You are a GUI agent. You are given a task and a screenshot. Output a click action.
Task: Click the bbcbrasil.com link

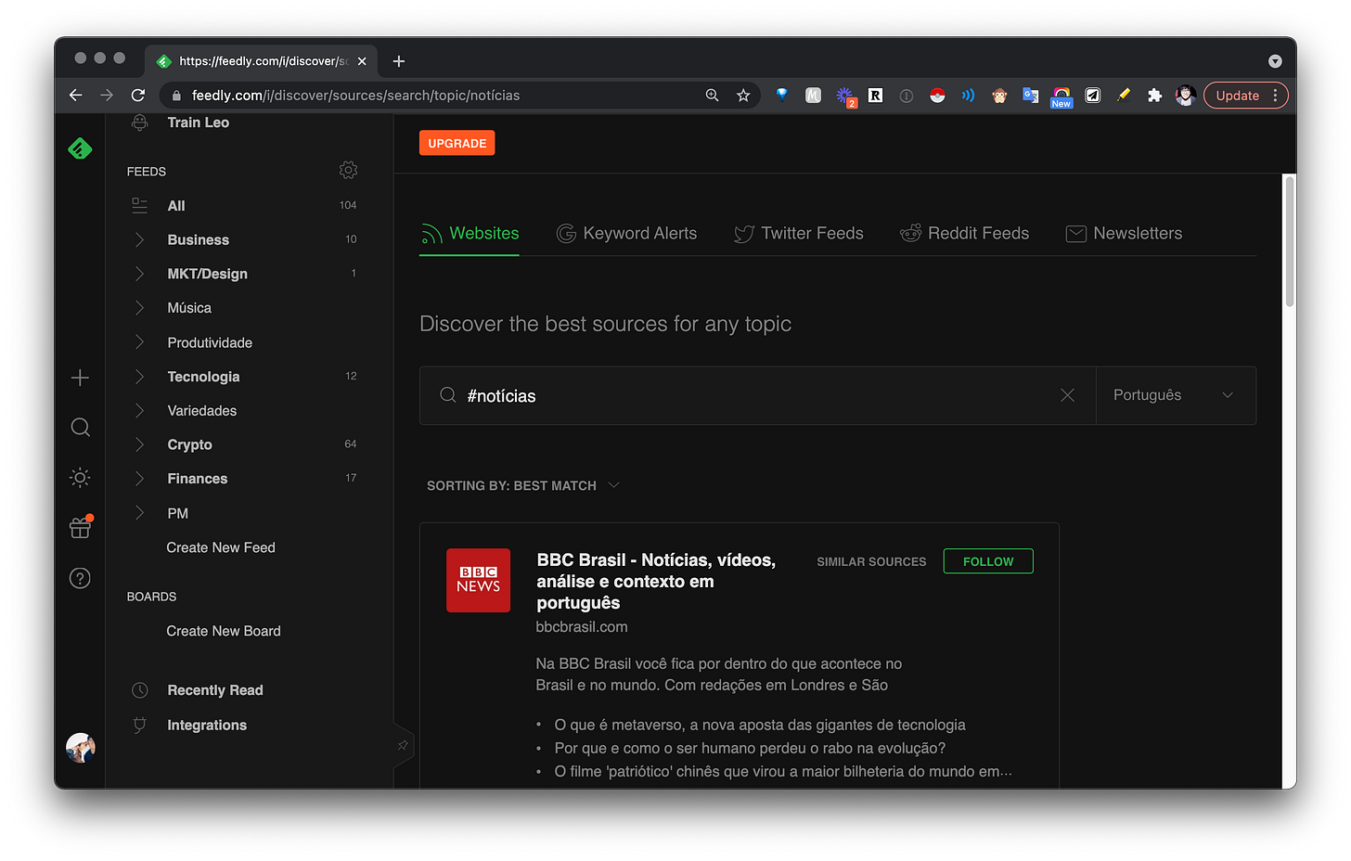click(582, 627)
